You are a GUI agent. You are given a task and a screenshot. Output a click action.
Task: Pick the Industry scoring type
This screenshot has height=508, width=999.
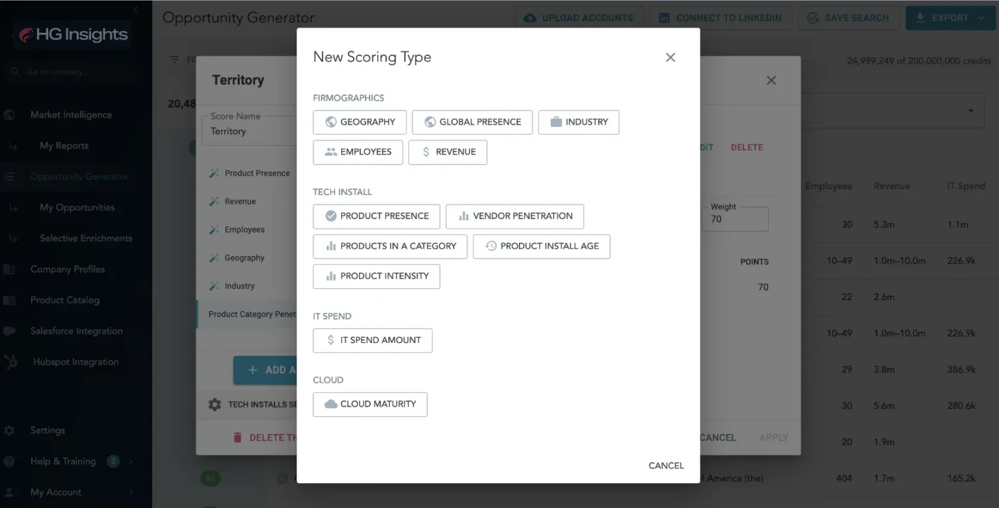tap(578, 122)
